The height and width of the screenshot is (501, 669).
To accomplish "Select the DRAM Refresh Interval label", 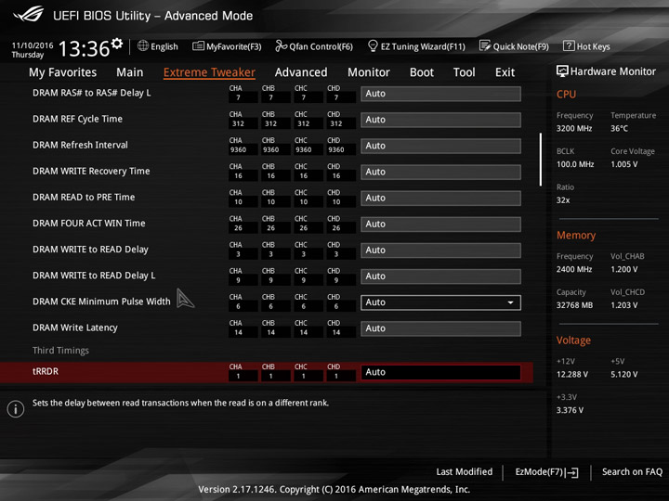I will pyautogui.click(x=80, y=145).
